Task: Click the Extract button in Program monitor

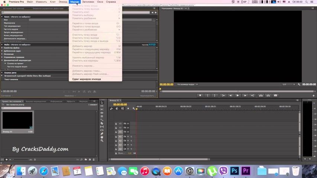Action: [268, 95]
